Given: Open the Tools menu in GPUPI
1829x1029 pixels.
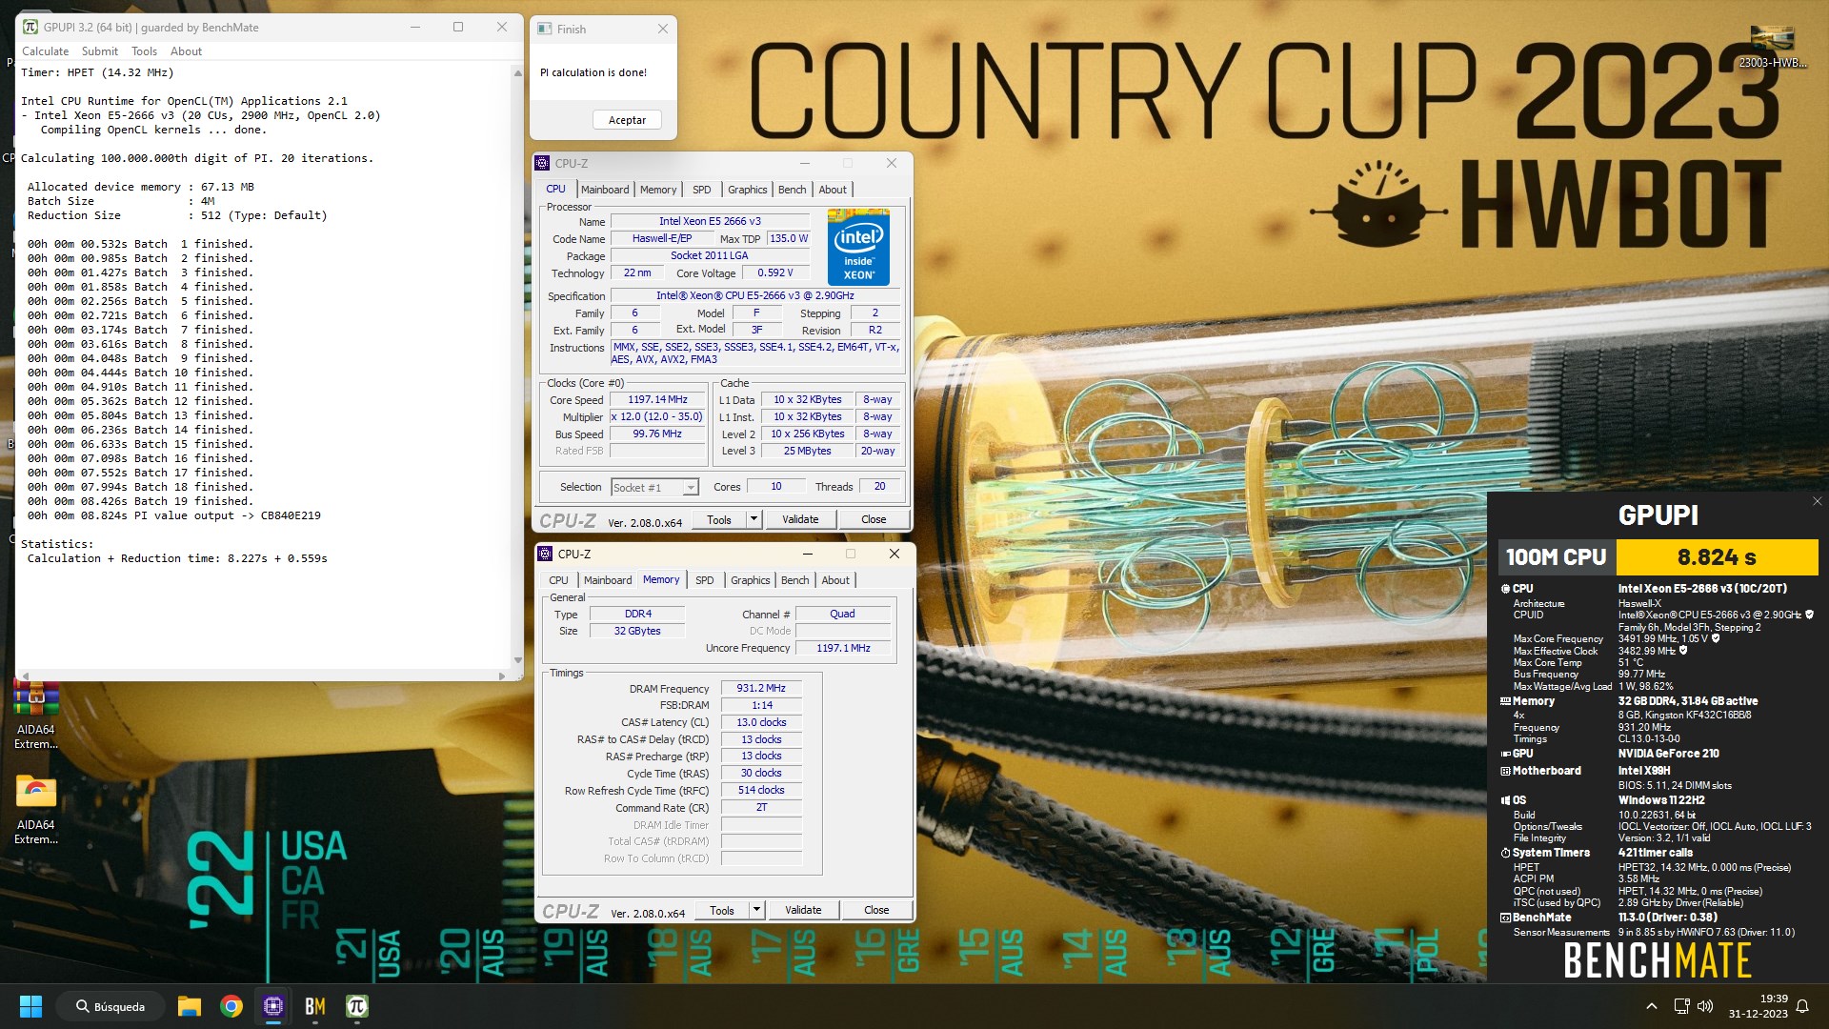Looking at the screenshot, I should (144, 51).
